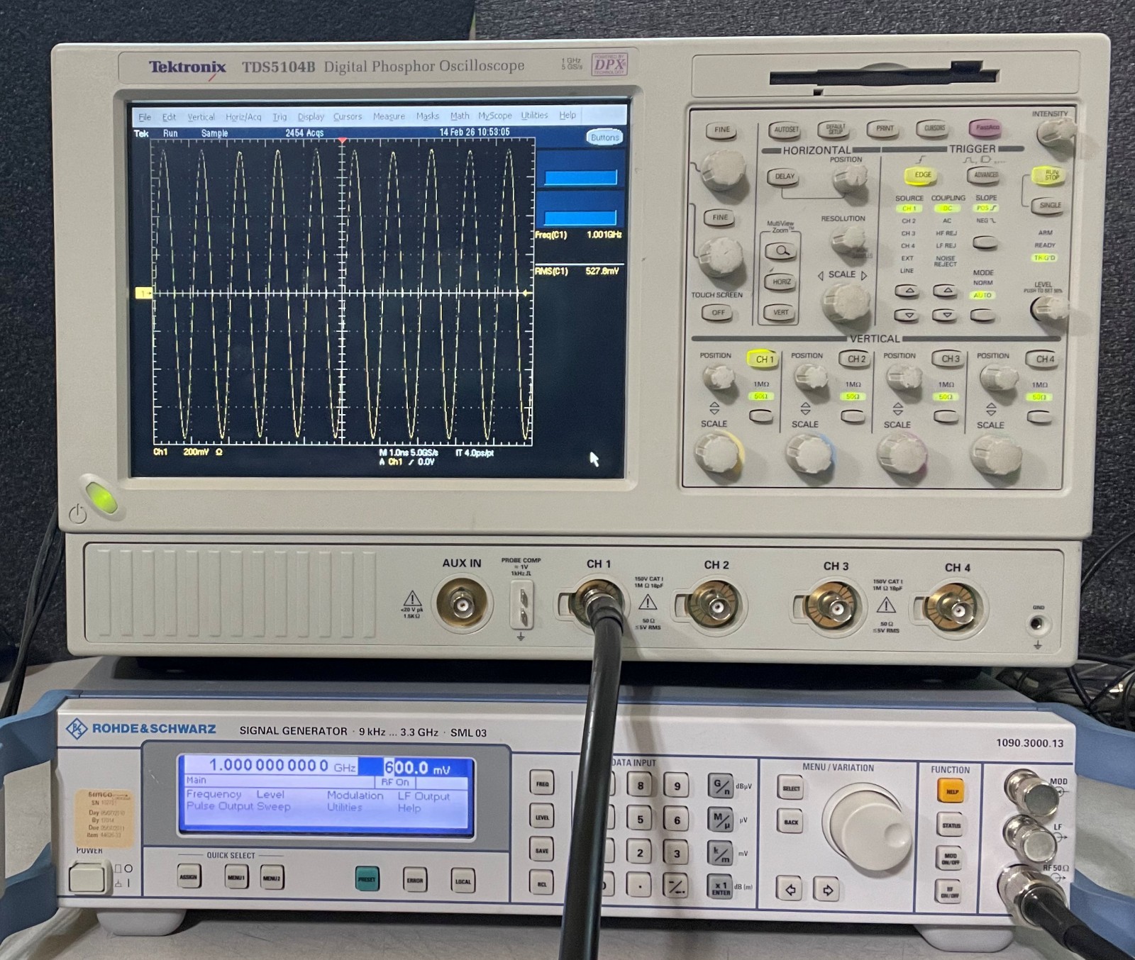
Task: Click the Freq(C1) 1.001GHz measurement readout
Action: click(x=578, y=235)
